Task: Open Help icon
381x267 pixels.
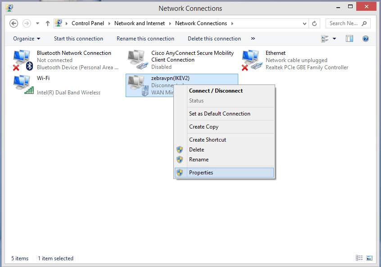Action: point(365,39)
